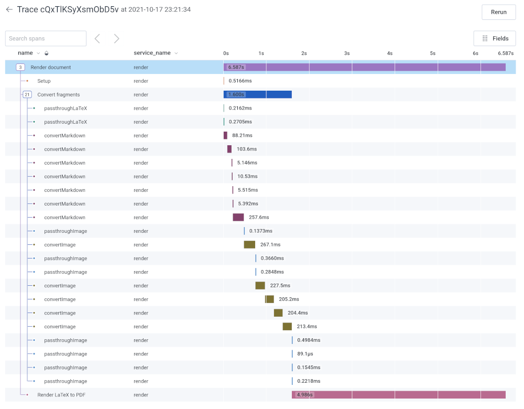Go to previous span search result
Screen dimensions: 524x409
[x=97, y=38]
